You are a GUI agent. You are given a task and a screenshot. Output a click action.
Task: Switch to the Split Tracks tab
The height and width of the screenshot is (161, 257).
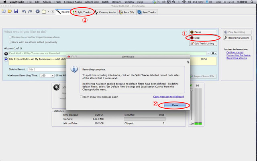coord(82,12)
